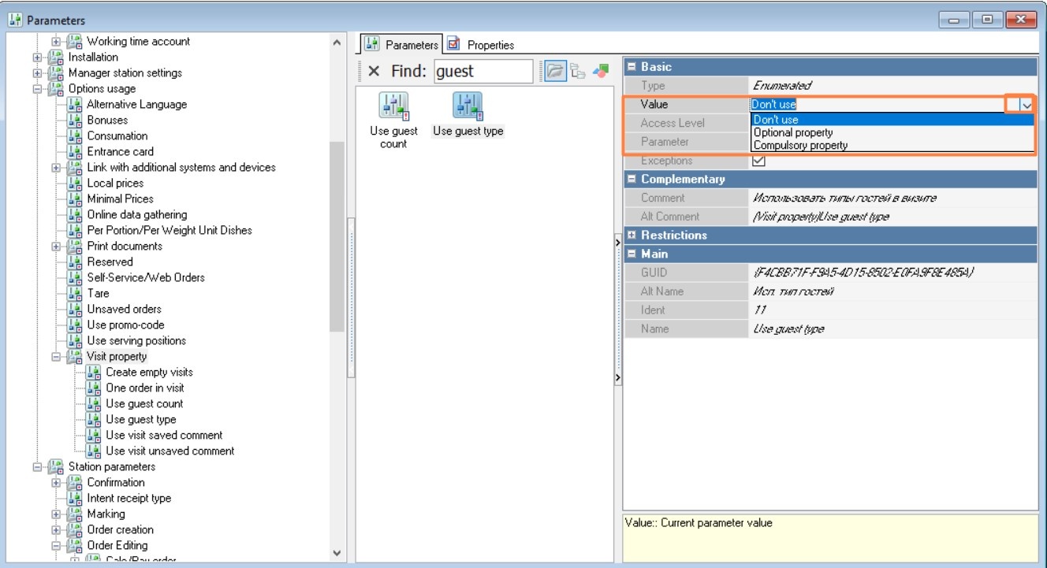
Task: Switch to the Parameters tab
Action: pyautogui.click(x=403, y=45)
